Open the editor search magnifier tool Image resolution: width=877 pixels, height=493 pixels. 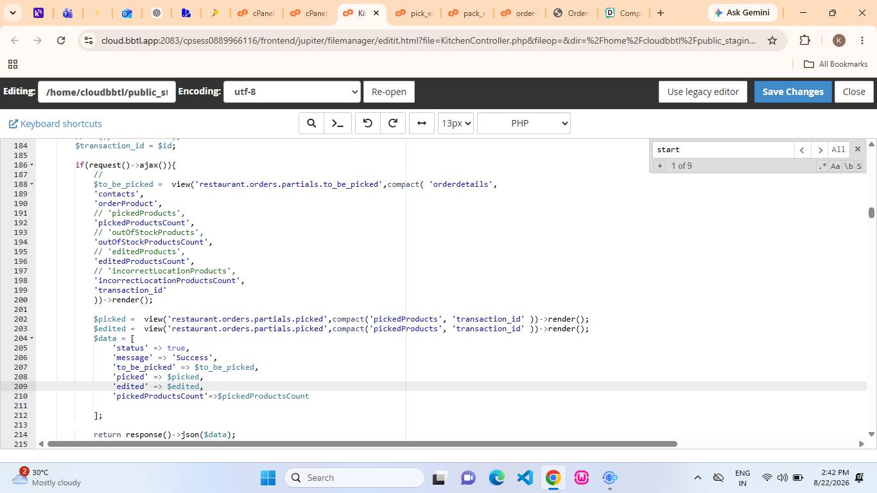tap(311, 123)
